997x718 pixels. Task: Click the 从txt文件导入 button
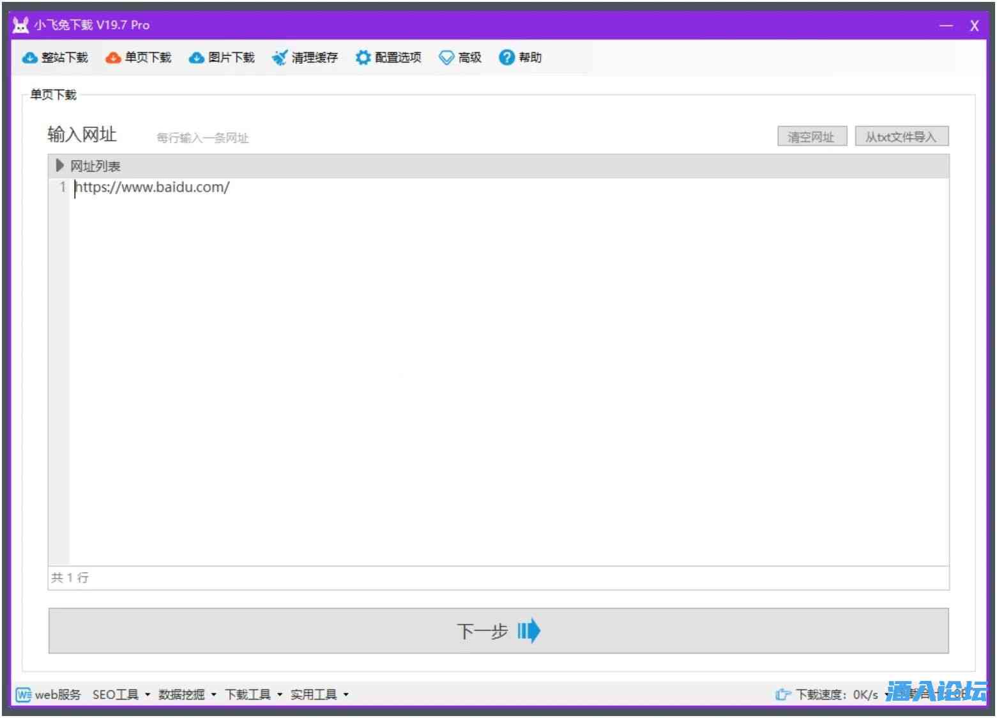(x=901, y=137)
